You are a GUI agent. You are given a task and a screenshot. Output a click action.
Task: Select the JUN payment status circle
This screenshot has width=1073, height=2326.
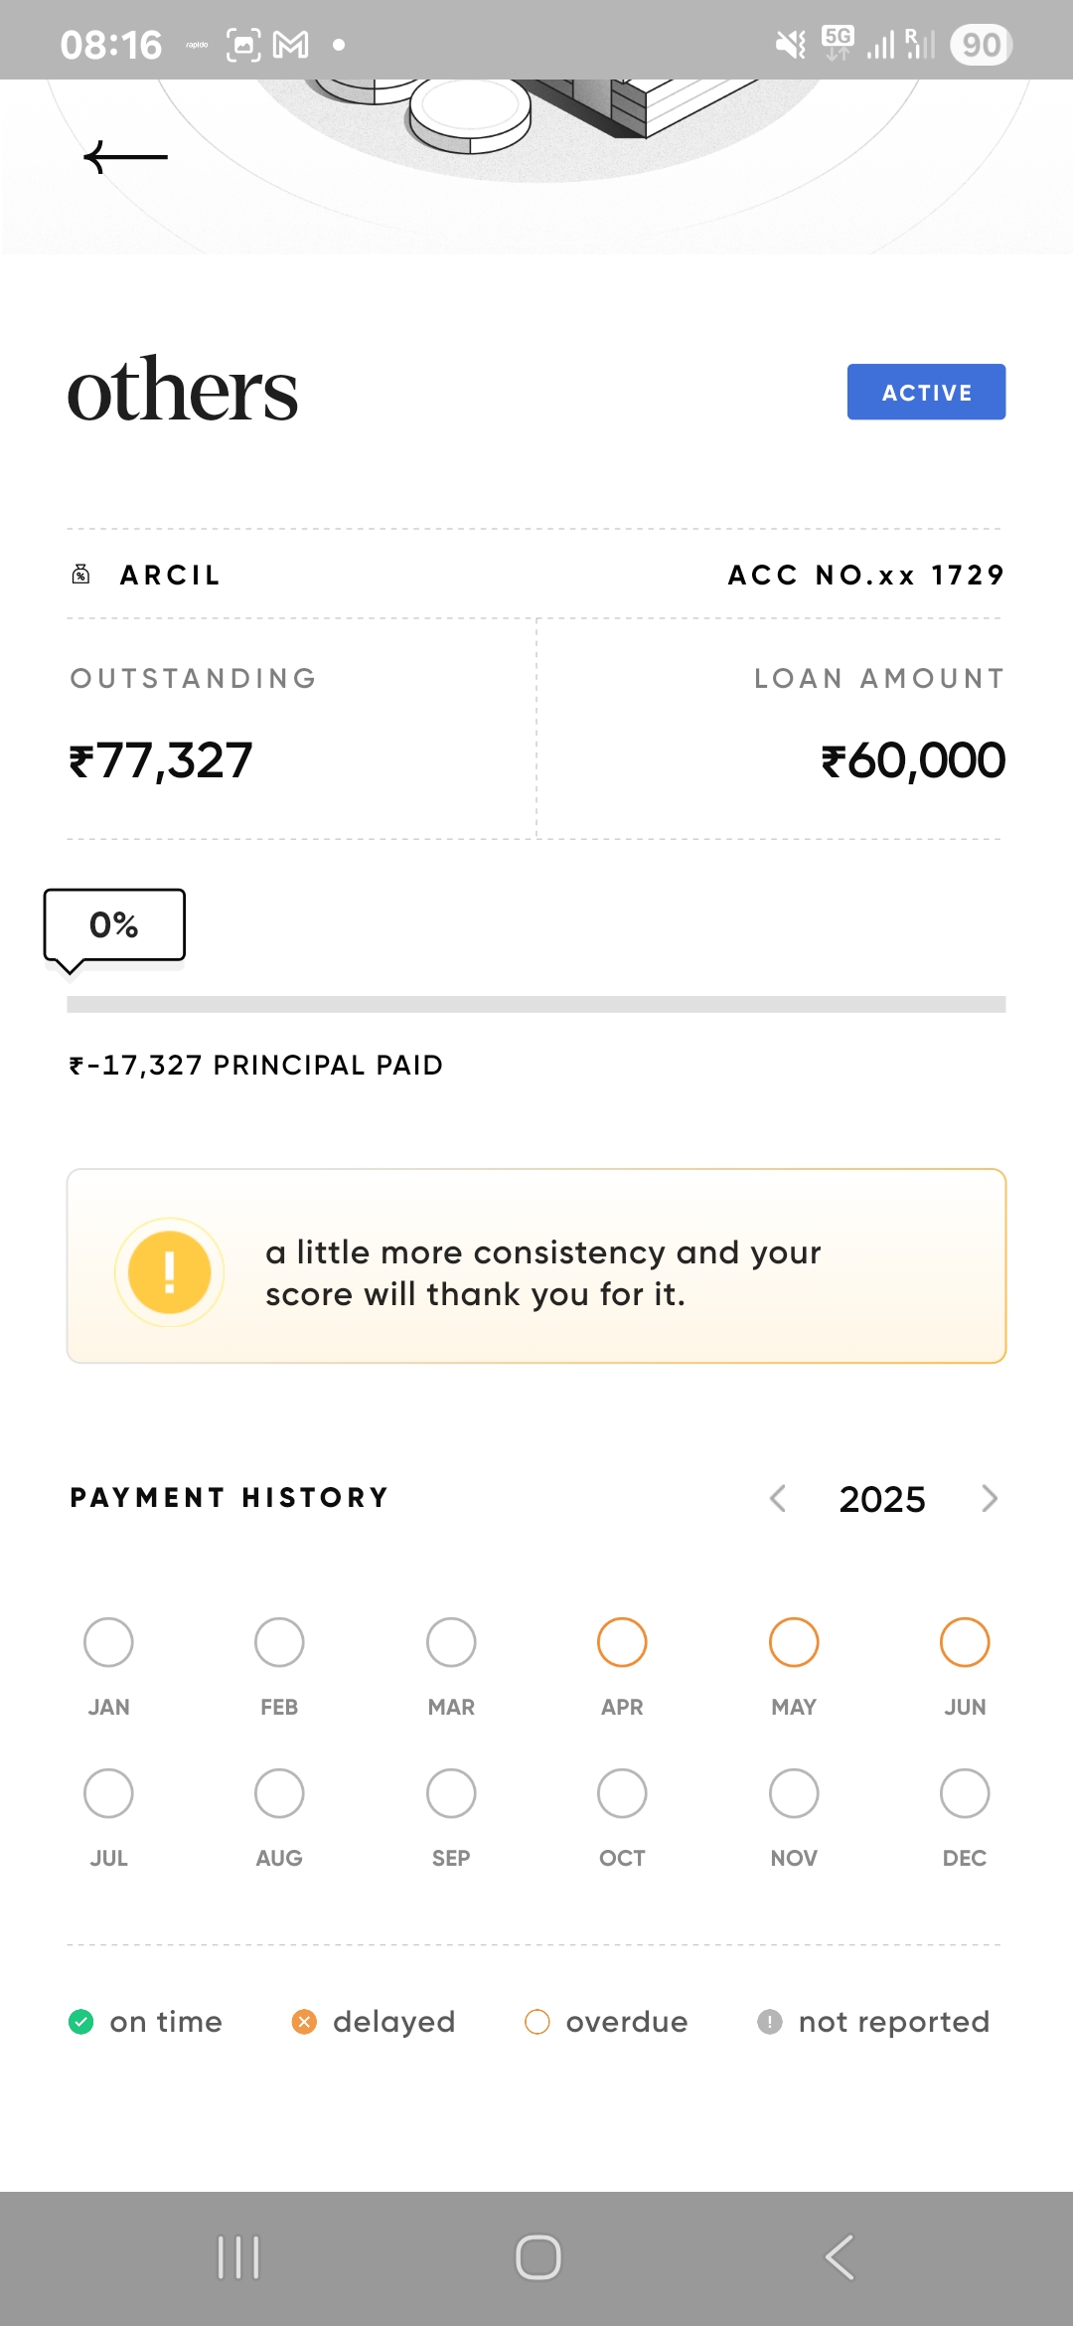(x=965, y=1642)
